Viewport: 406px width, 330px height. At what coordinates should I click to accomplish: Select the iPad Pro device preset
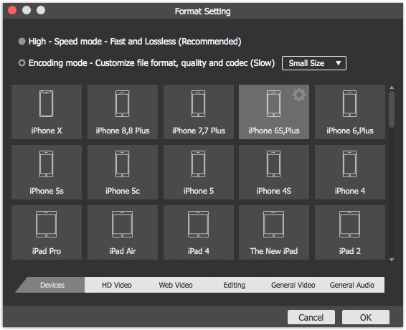click(x=47, y=232)
